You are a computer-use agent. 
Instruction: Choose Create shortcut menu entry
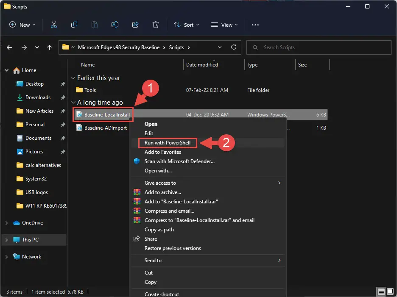click(x=207, y=294)
